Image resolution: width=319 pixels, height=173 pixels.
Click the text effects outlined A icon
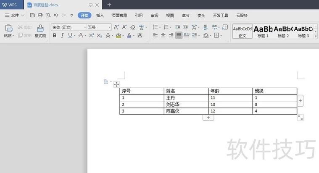click(x=108, y=35)
